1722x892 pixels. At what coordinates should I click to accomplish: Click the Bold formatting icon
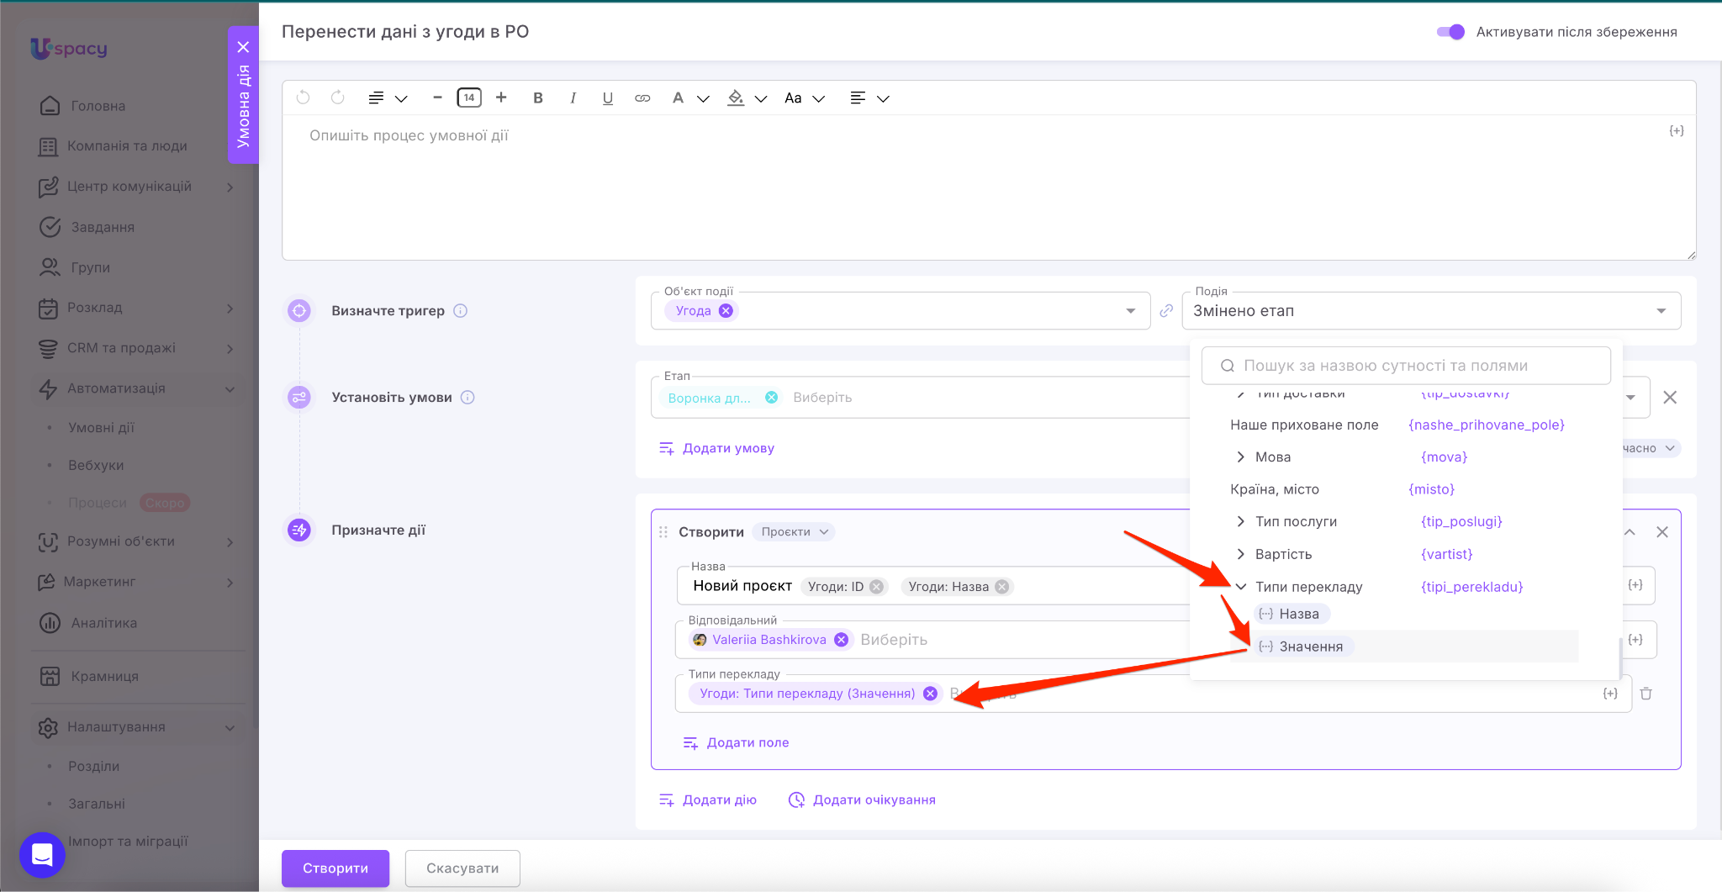tap(538, 98)
